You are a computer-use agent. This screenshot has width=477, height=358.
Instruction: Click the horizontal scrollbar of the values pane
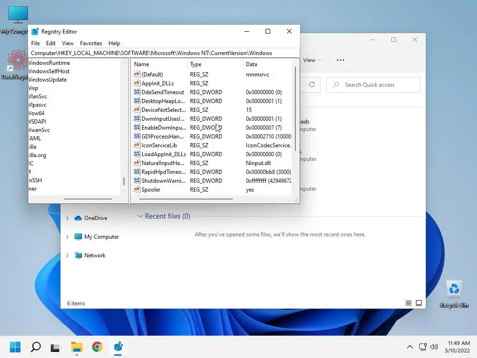tap(186, 199)
